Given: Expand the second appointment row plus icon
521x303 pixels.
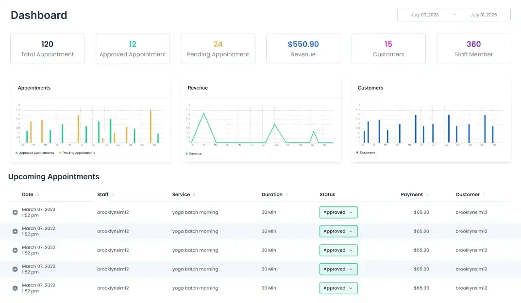Looking at the screenshot, I should point(15,231).
